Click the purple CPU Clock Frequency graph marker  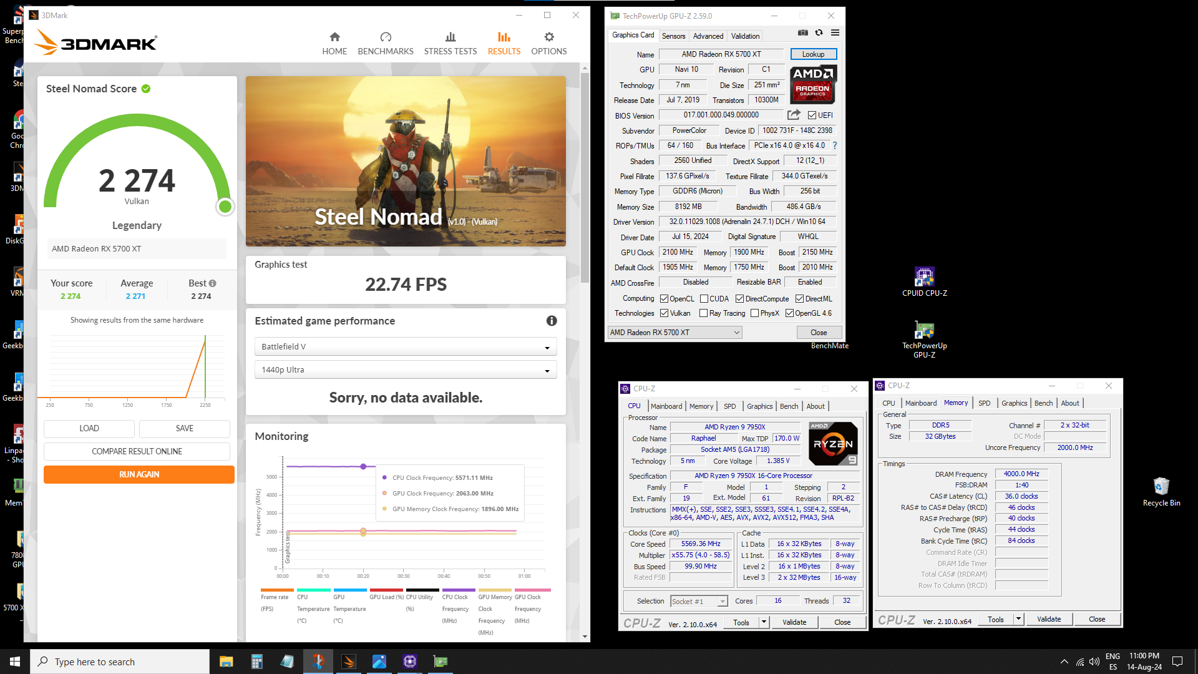point(363,466)
